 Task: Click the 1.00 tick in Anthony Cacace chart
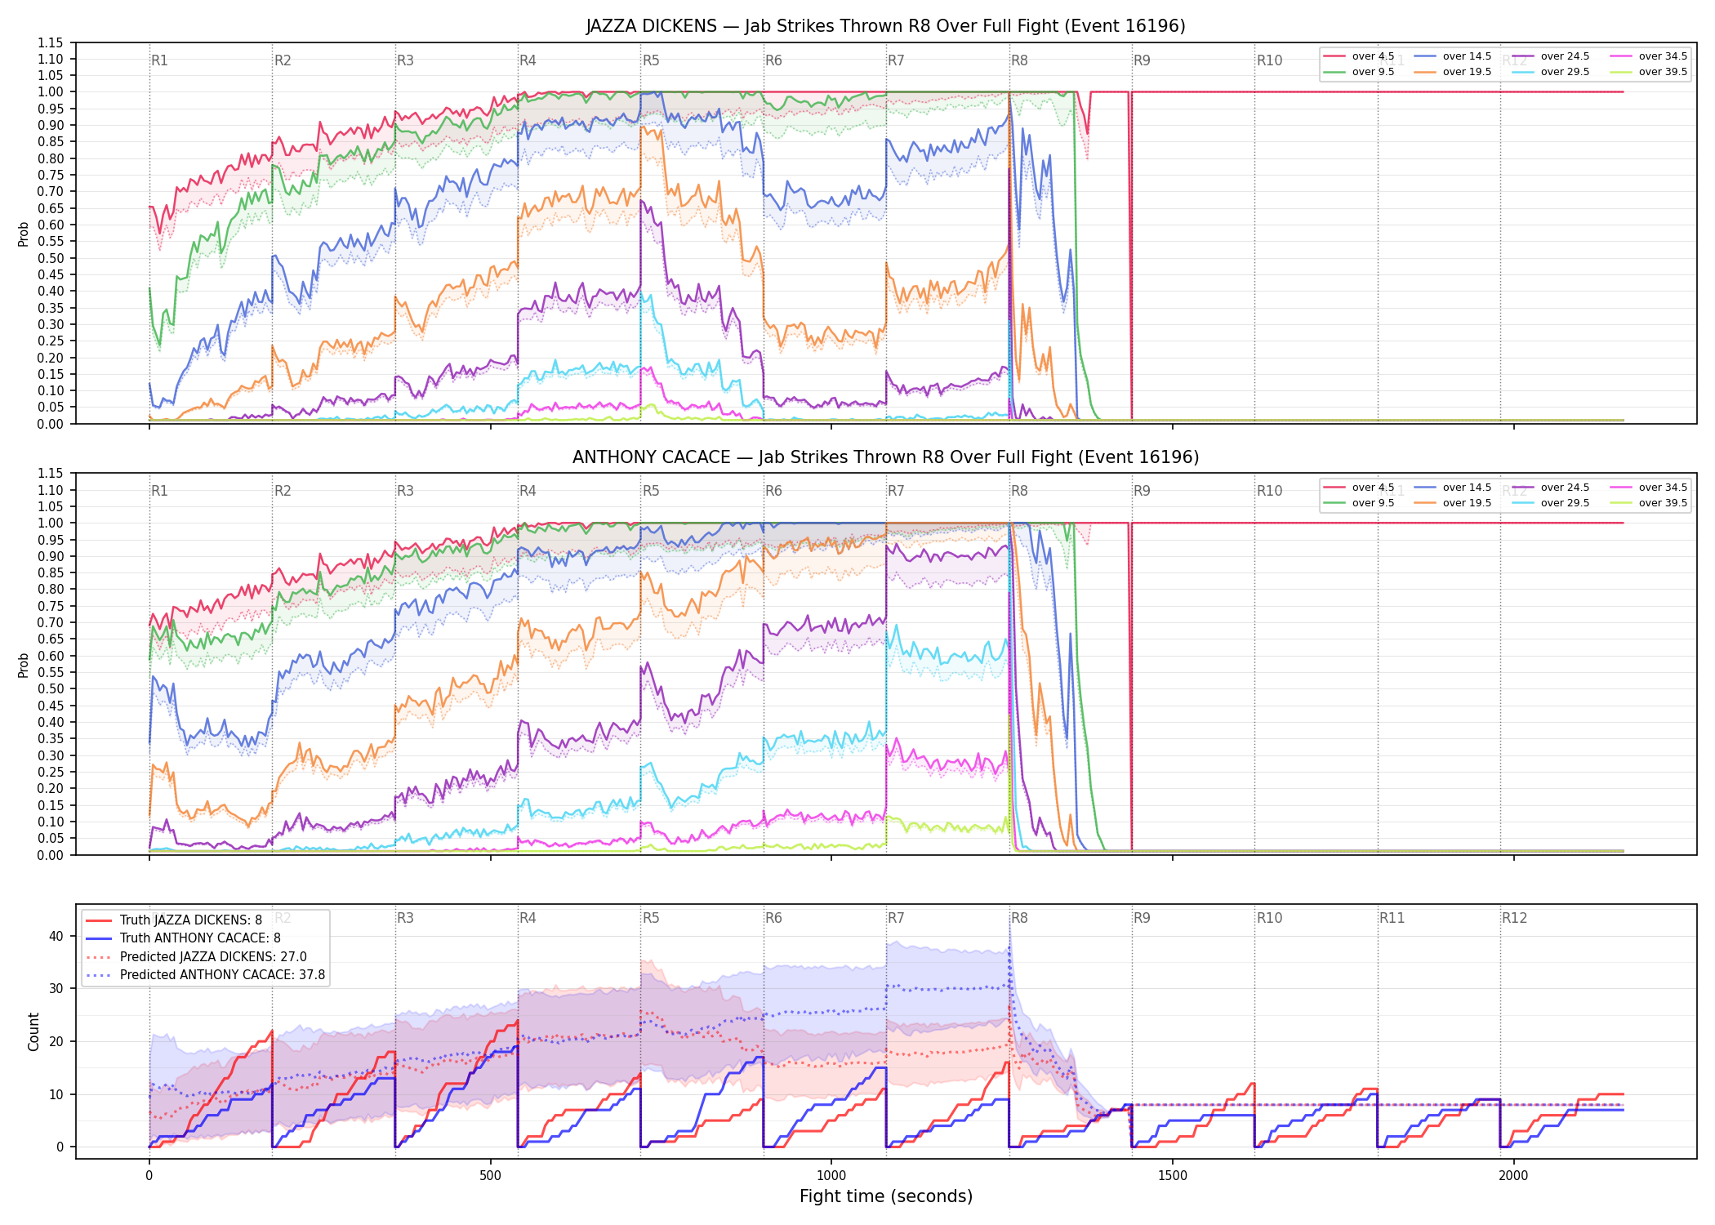[x=51, y=523]
